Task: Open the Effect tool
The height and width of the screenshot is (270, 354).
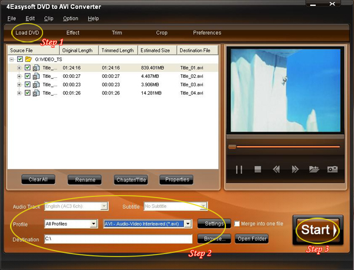Action: click(x=73, y=32)
